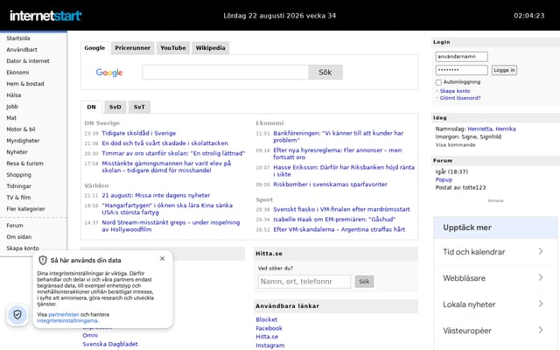Open Dator & internet category
The height and width of the screenshot is (350, 560).
click(x=28, y=61)
